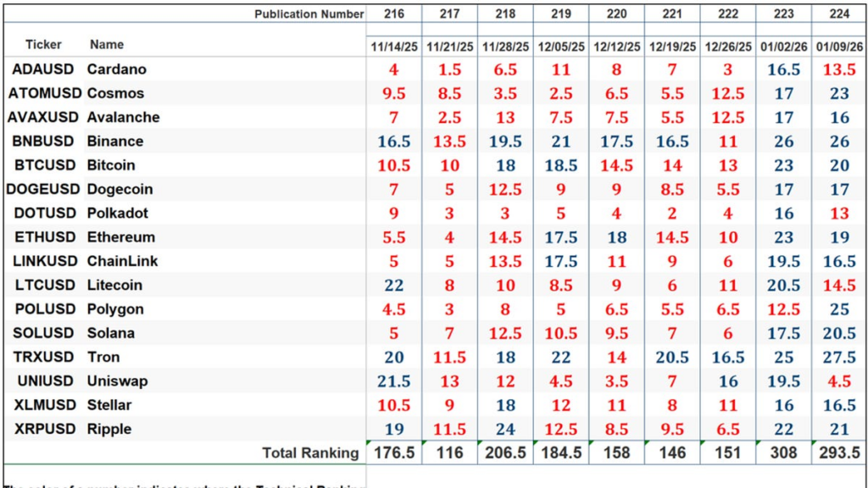Select the SOLUSD ticker cell
This screenshot has height=488, width=868.
[42, 333]
